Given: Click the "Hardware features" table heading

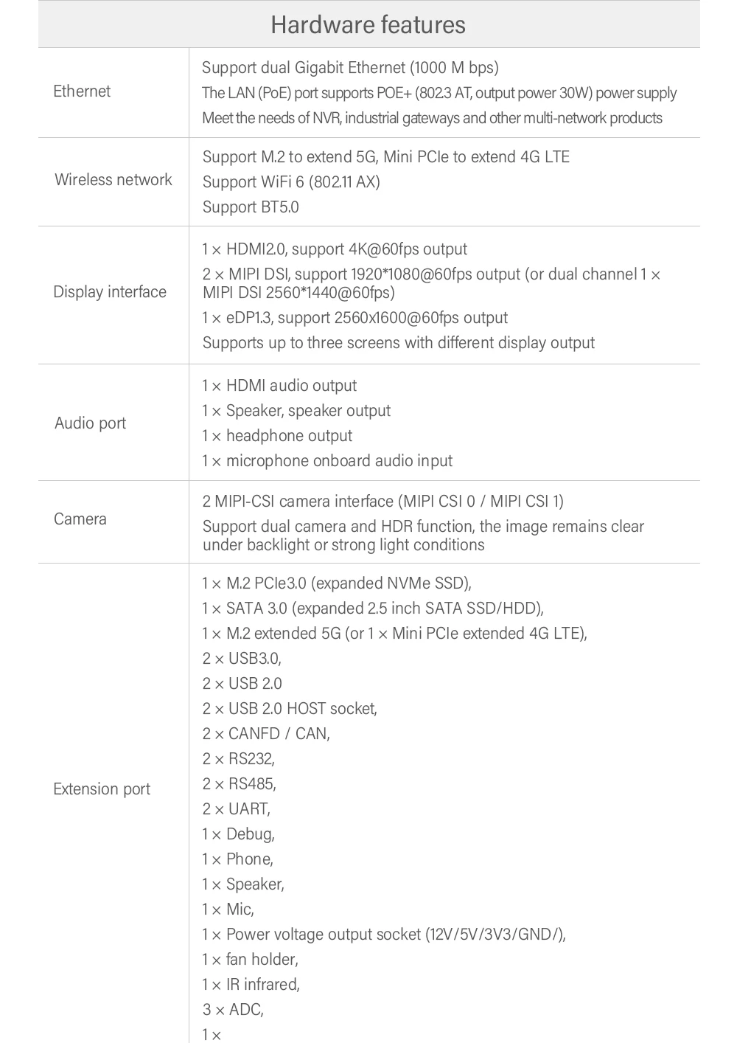Looking at the screenshot, I should tap(368, 25).
